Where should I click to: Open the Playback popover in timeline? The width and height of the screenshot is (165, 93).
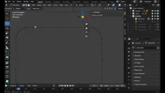point(14,86)
